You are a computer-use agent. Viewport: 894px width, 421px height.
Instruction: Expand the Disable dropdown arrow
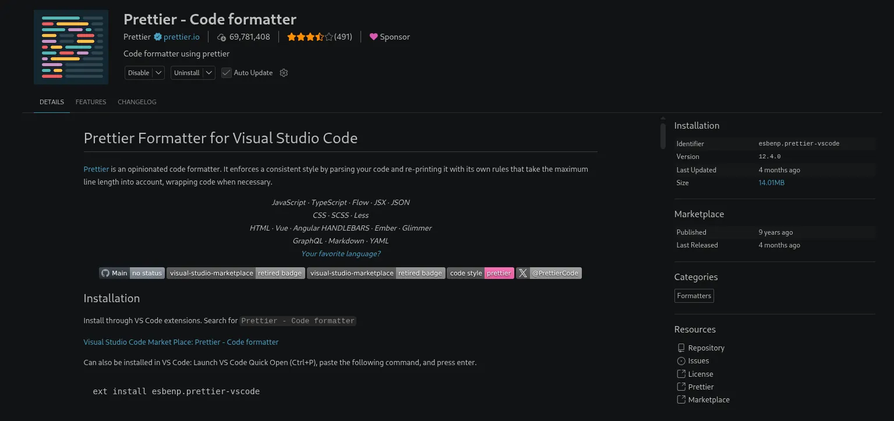[159, 73]
